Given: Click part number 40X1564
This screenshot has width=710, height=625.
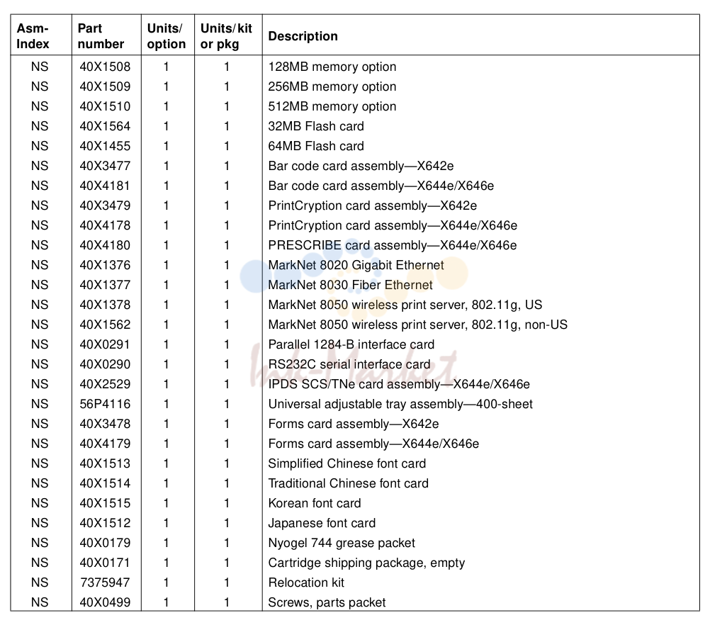Looking at the screenshot, I should pos(105,126).
